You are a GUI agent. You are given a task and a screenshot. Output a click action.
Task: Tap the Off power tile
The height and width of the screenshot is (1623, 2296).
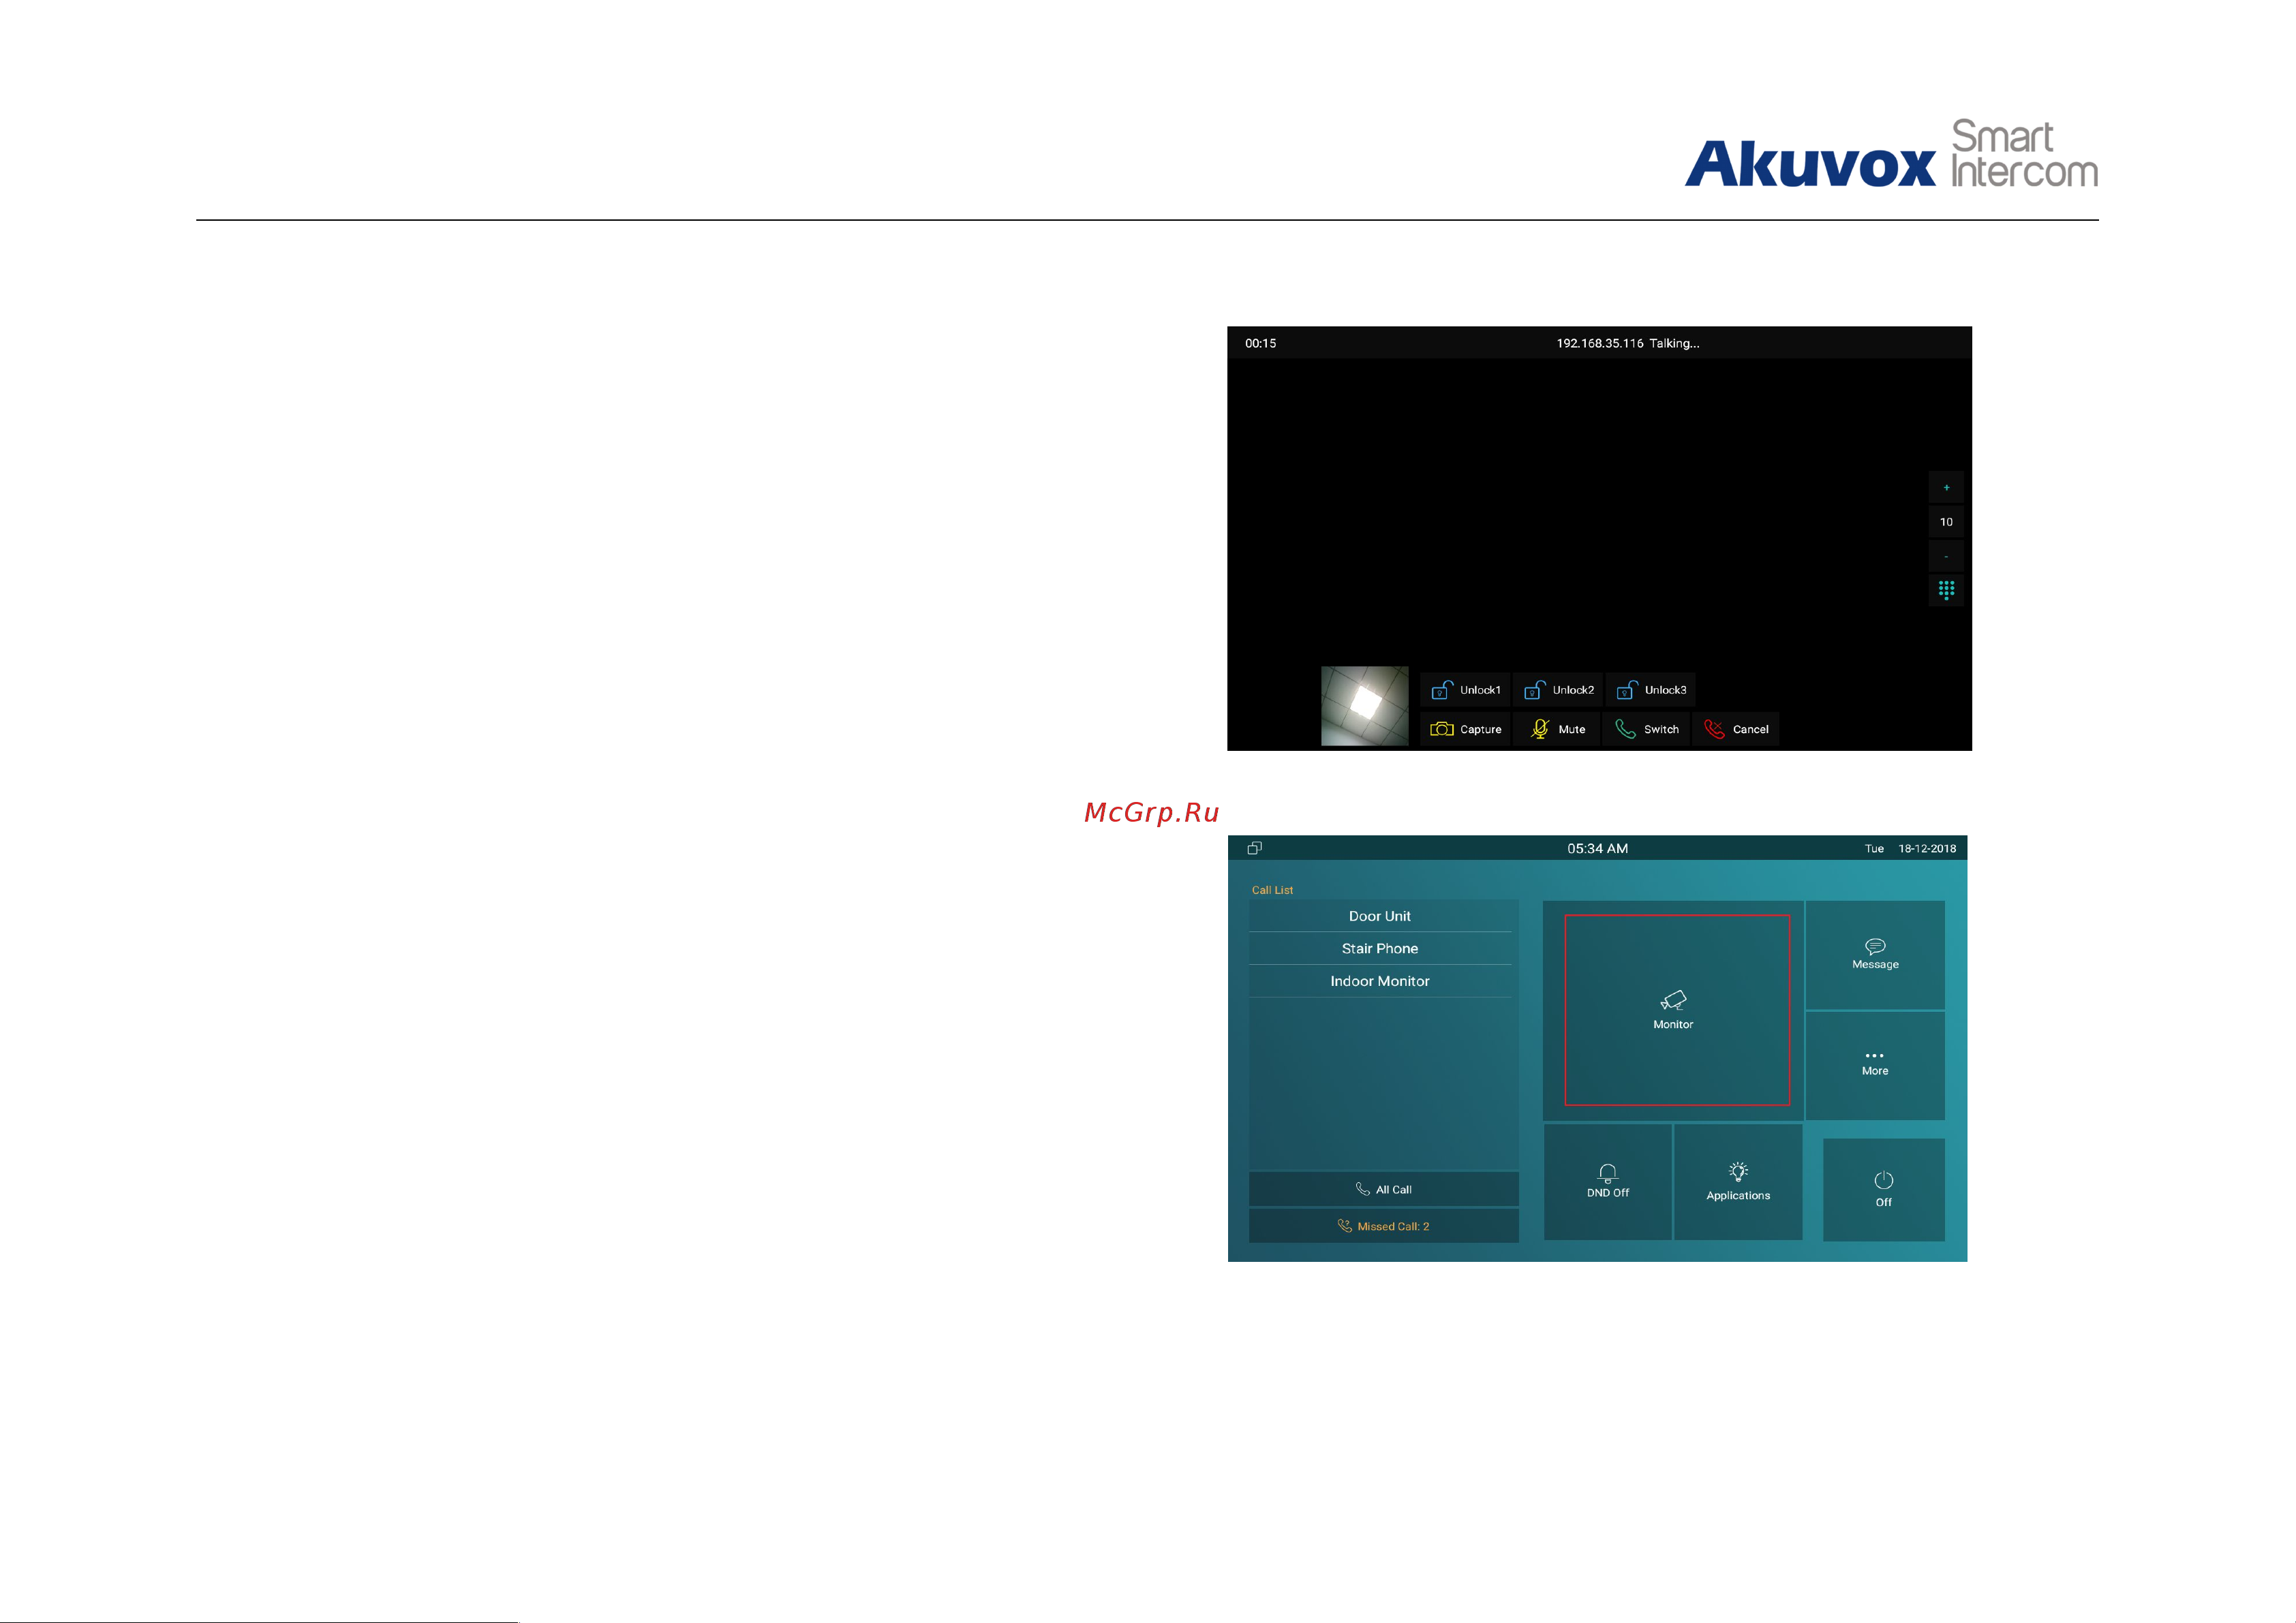(1884, 1189)
